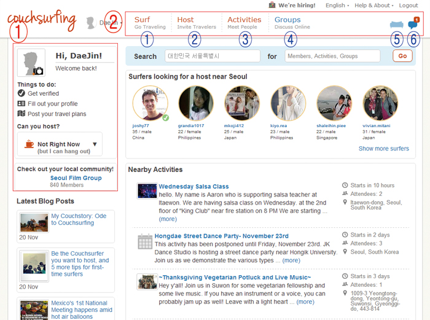Click the profile photo camera icon
Screen dimensions: 430x320
click(38, 71)
